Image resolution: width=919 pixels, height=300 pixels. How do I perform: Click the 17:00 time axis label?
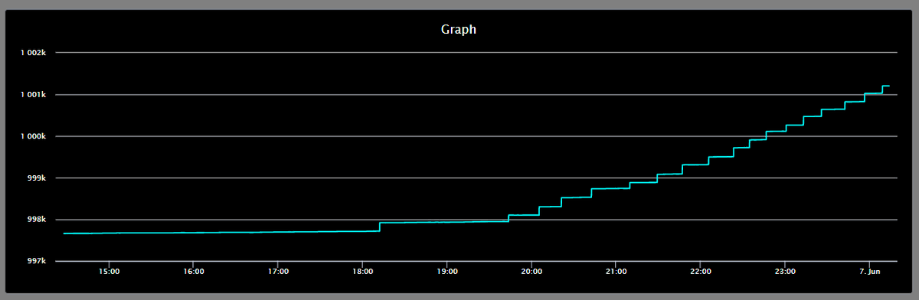(278, 271)
